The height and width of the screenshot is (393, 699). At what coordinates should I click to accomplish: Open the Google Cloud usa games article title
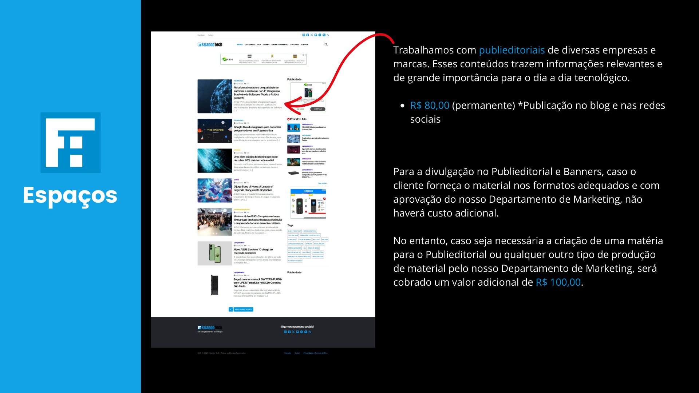[x=257, y=129]
